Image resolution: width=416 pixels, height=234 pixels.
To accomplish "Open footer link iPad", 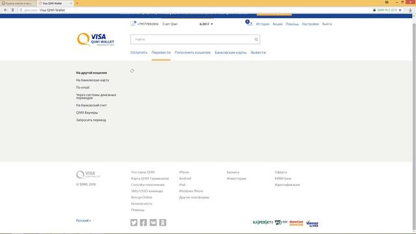I will 182,185.
